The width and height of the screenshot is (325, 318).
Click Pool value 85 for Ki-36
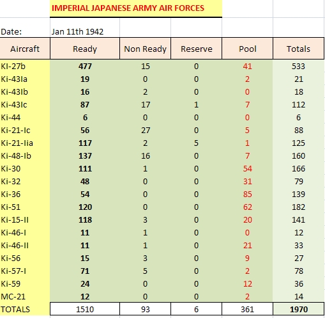(247, 195)
